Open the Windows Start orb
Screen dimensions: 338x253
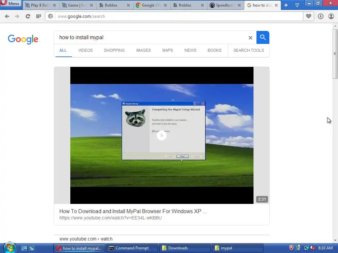[10, 248]
